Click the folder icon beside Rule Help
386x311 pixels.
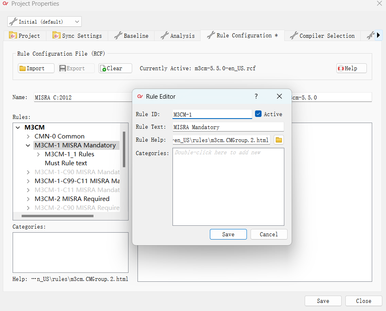click(279, 140)
